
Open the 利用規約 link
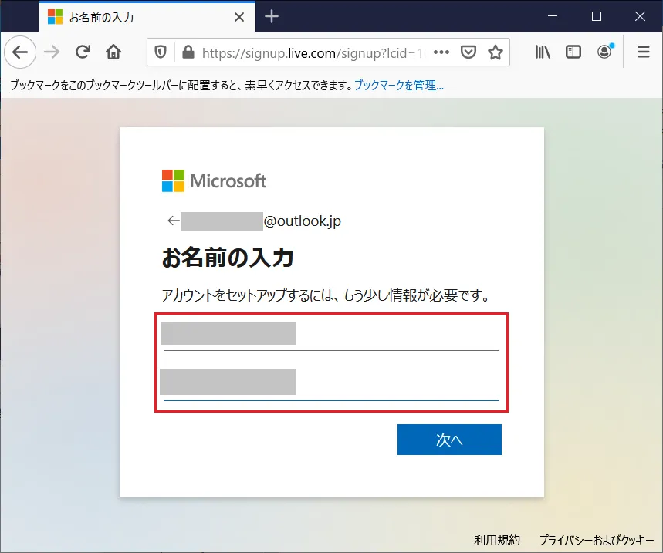click(x=497, y=540)
